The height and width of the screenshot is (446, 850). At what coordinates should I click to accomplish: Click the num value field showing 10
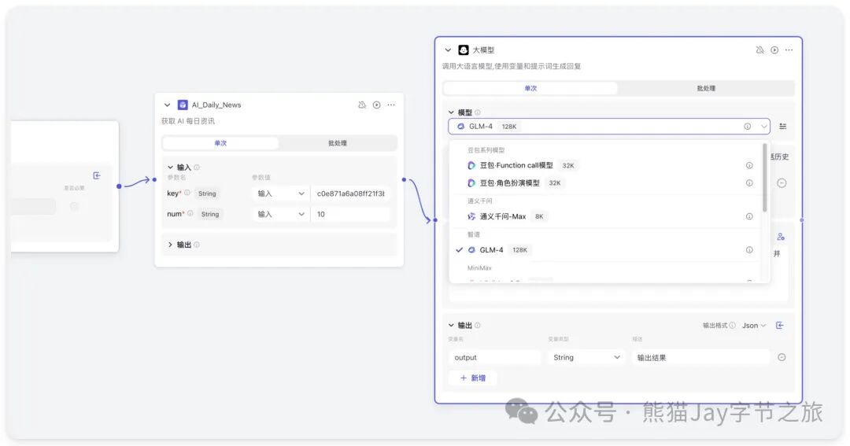350,214
